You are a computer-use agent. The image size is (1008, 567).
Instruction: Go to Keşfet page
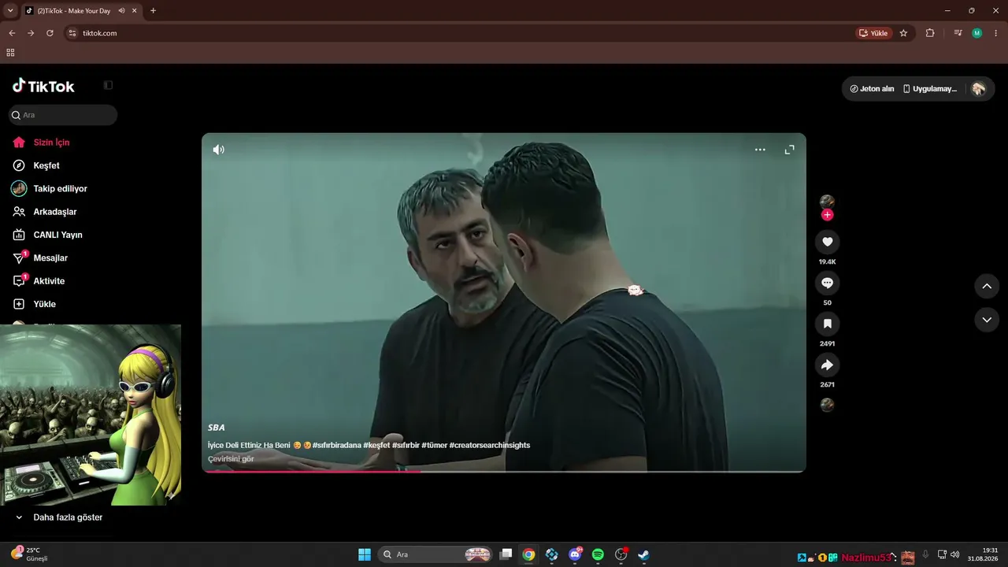tap(46, 165)
